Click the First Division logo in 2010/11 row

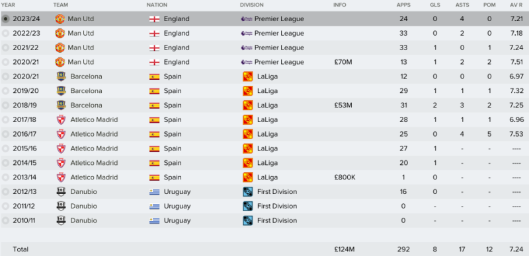pyautogui.click(x=247, y=220)
